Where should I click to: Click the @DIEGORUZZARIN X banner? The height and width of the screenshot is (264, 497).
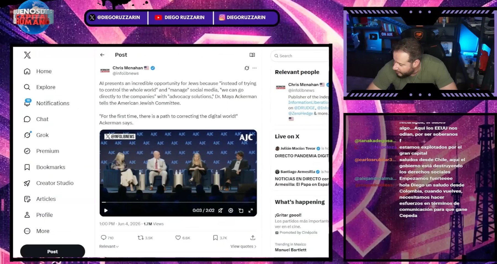click(115, 17)
